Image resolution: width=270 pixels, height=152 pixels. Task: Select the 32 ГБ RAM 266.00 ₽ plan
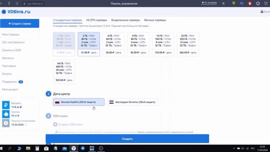(188, 44)
